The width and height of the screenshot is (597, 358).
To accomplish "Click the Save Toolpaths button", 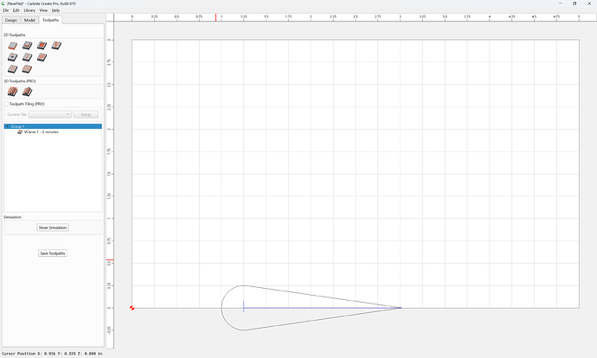I will [53, 253].
